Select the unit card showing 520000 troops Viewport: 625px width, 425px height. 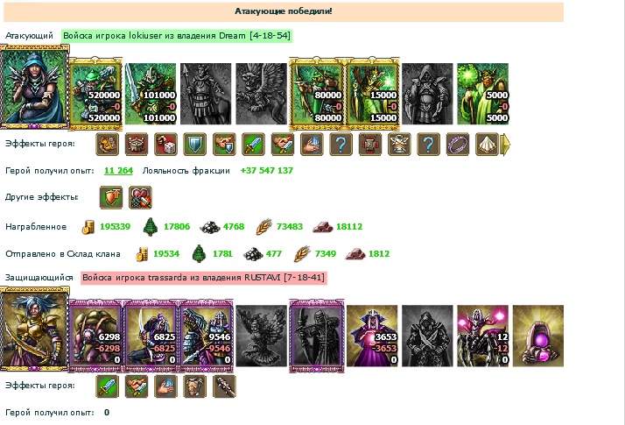(x=95, y=94)
